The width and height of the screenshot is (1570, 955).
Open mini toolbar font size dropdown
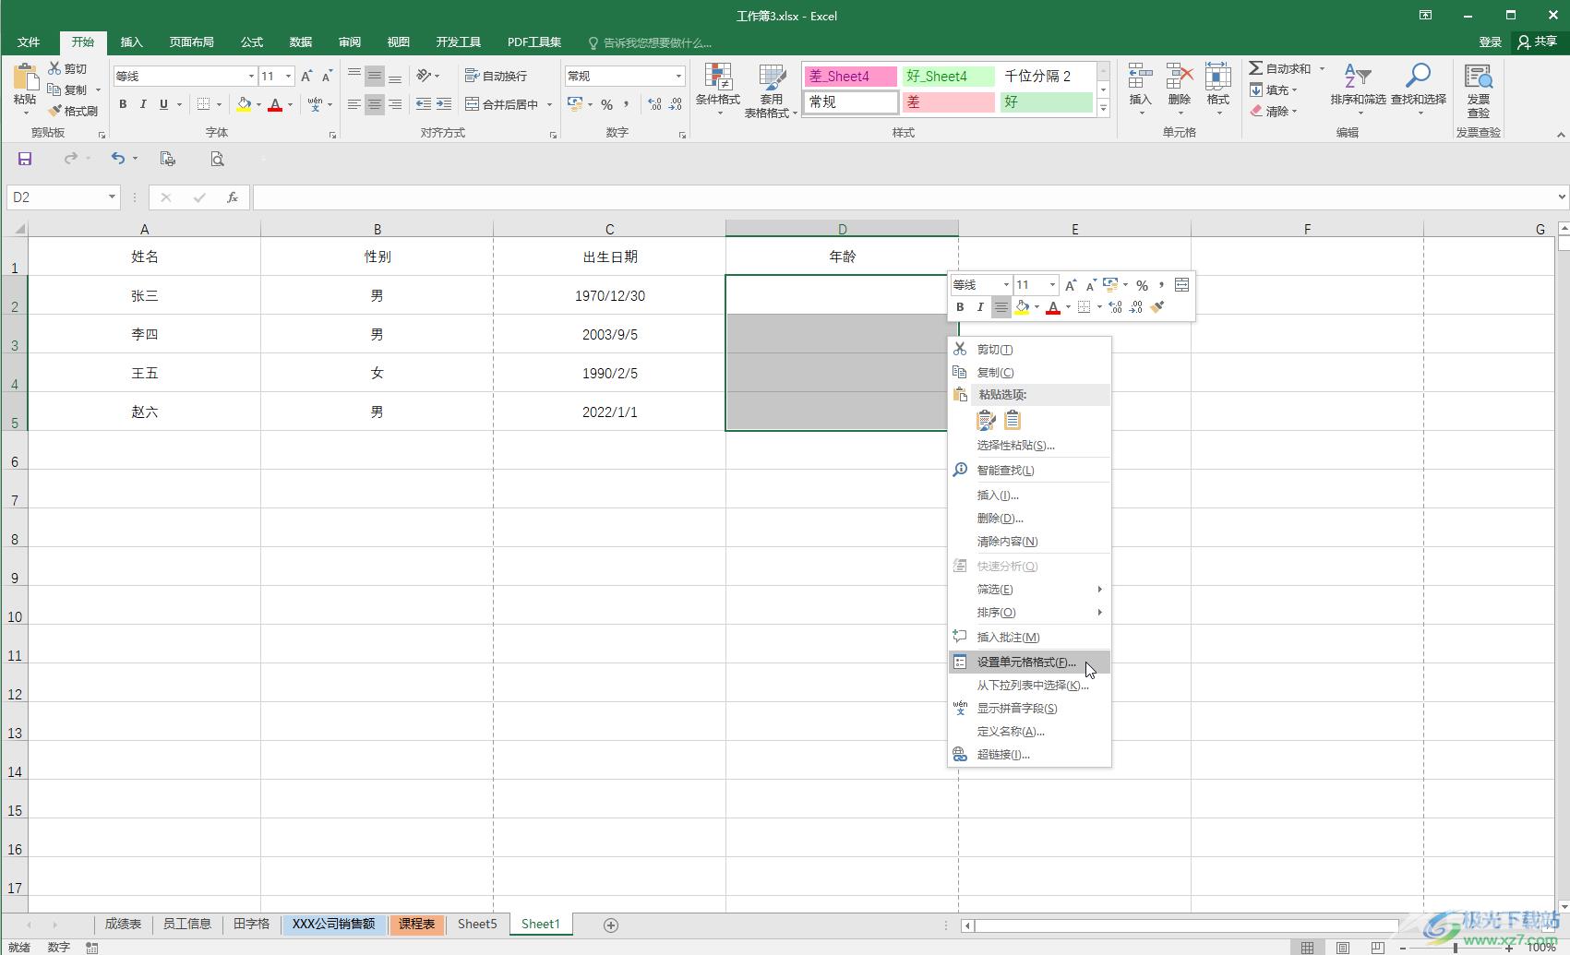click(x=1052, y=284)
